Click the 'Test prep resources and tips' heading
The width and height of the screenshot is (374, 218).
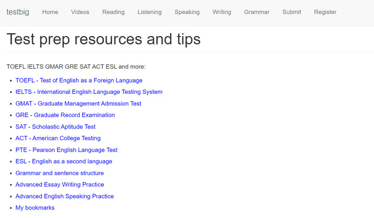pos(103,39)
